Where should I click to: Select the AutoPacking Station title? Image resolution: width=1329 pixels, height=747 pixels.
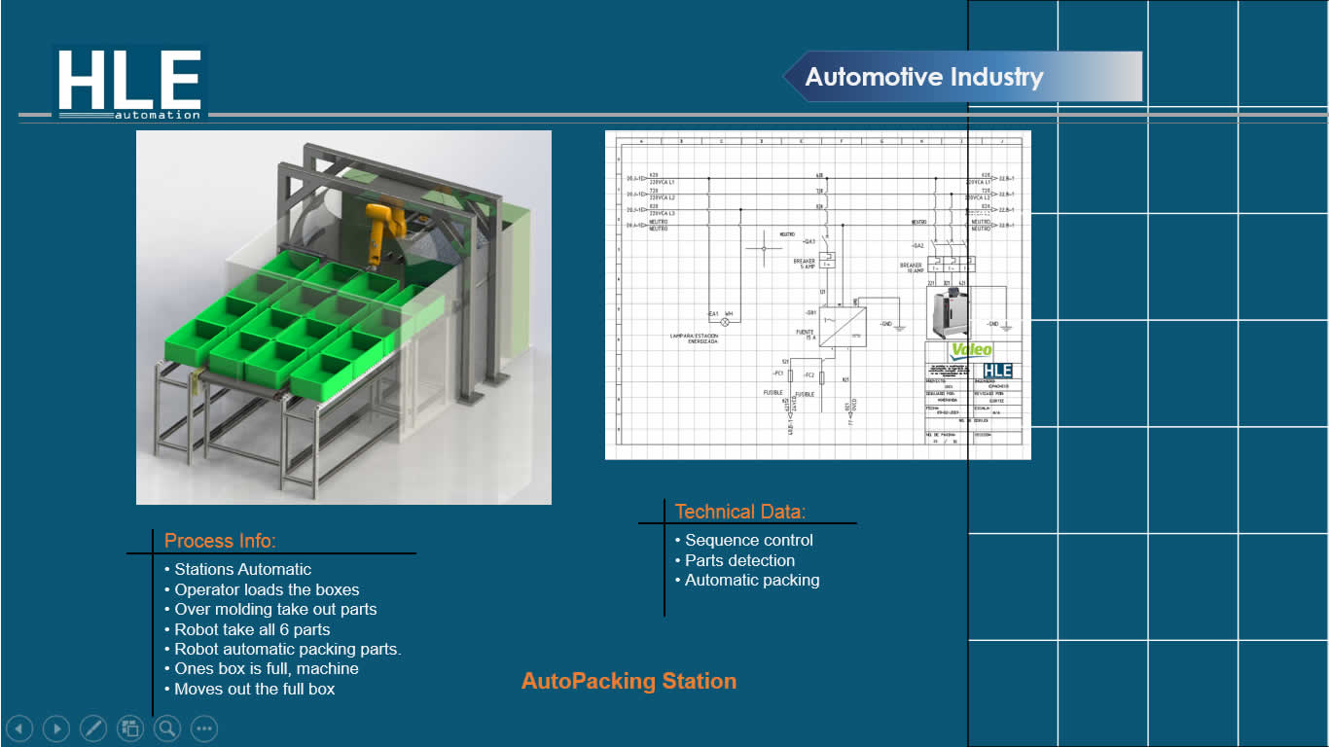629,681
